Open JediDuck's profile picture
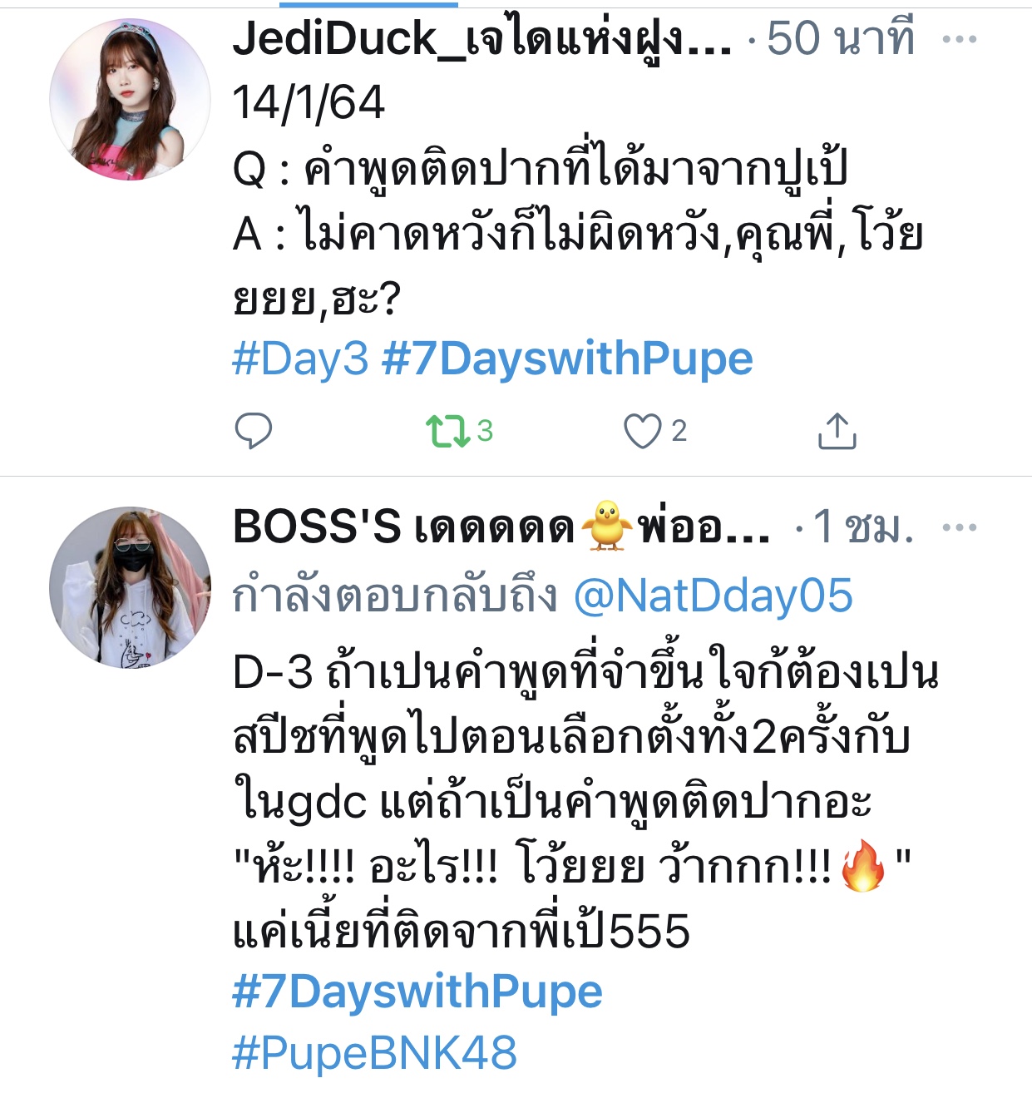1032x1093 pixels. [x=131, y=100]
